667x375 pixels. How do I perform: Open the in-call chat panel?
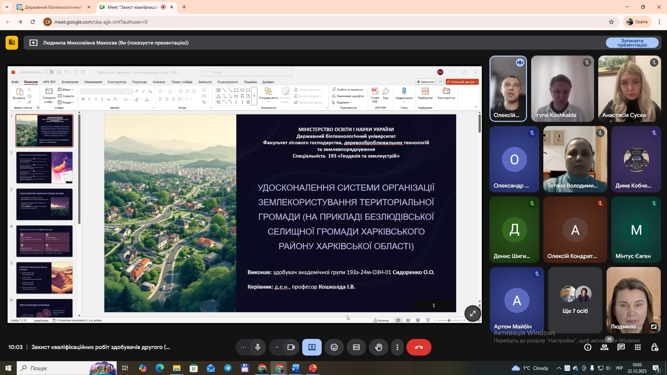(x=621, y=347)
